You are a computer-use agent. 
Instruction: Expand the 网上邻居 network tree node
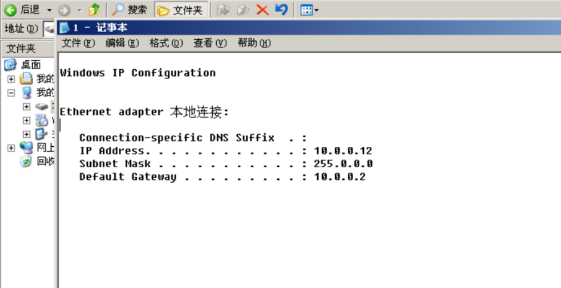[11, 148]
